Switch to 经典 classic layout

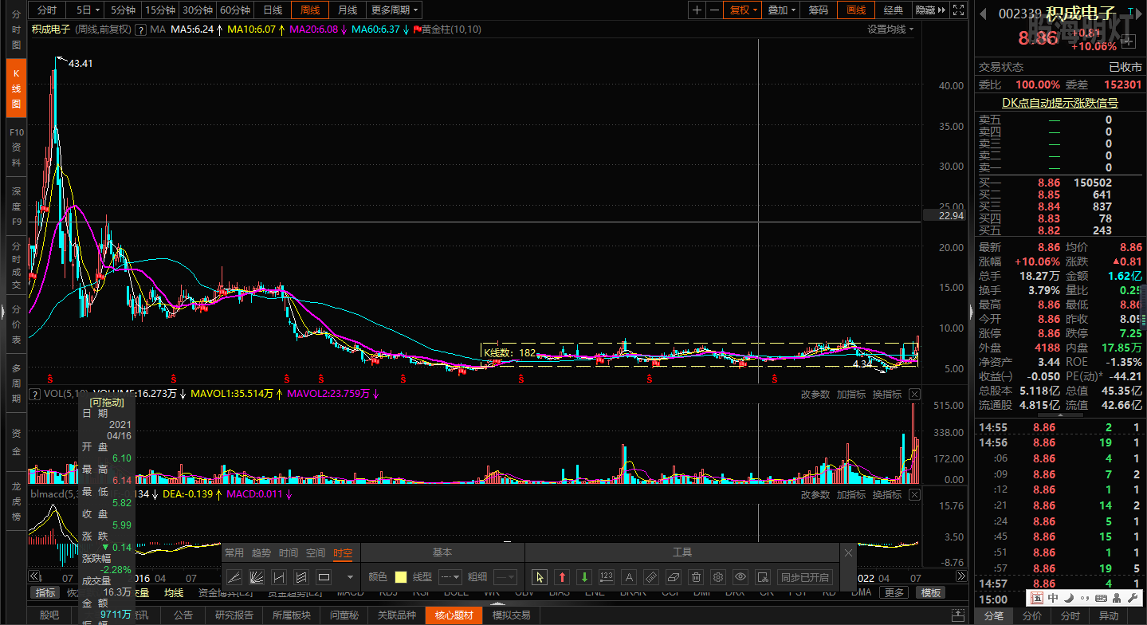(894, 10)
